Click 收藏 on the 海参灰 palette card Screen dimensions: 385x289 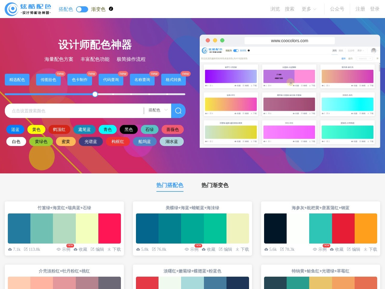(x=337, y=249)
